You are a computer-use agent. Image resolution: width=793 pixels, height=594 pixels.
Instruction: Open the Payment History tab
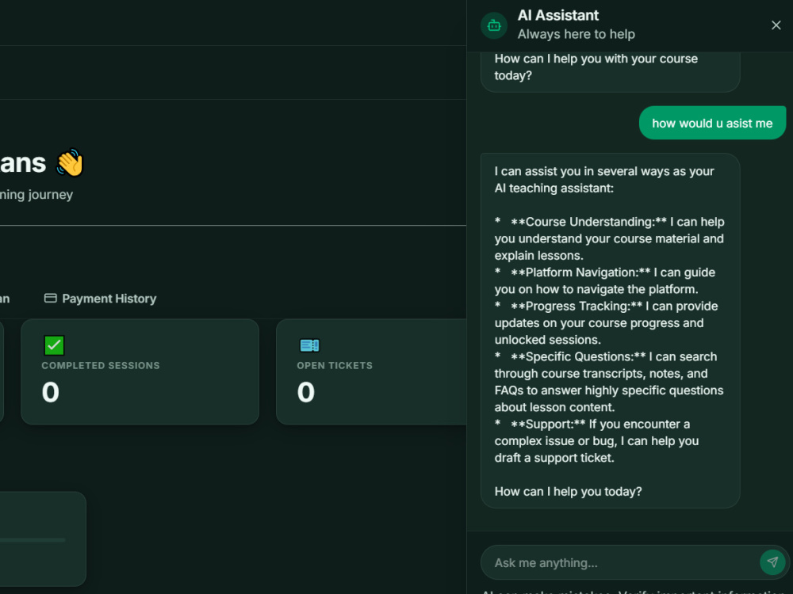click(x=100, y=299)
